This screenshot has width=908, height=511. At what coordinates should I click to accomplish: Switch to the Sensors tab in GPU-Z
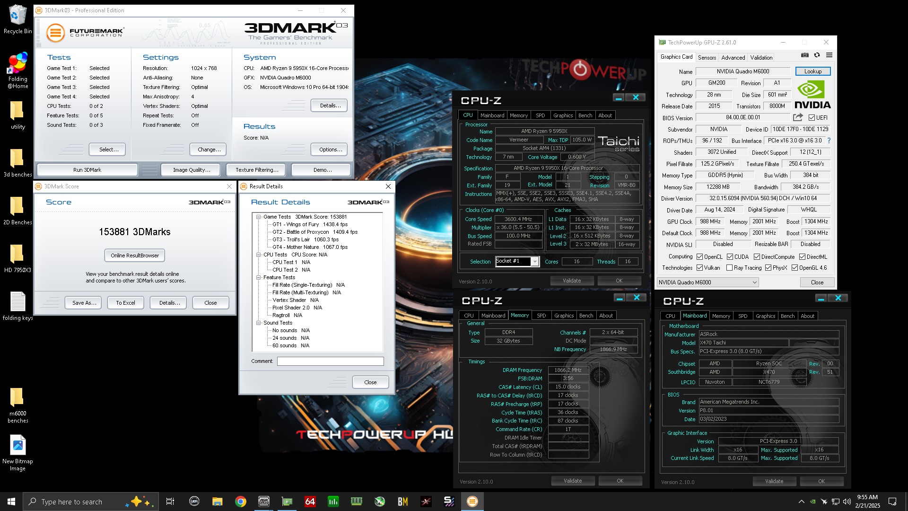coord(707,58)
